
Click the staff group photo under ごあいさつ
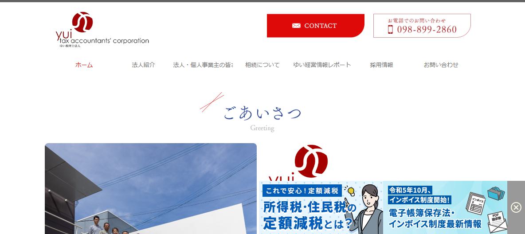pos(150,188)
